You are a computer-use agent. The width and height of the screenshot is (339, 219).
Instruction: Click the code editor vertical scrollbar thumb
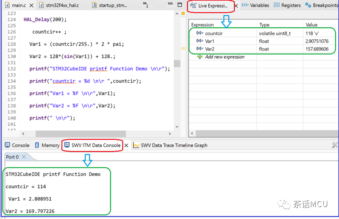point(177,63)
